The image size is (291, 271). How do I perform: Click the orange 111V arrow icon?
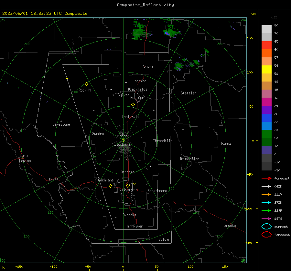click(x=266, y=194)
